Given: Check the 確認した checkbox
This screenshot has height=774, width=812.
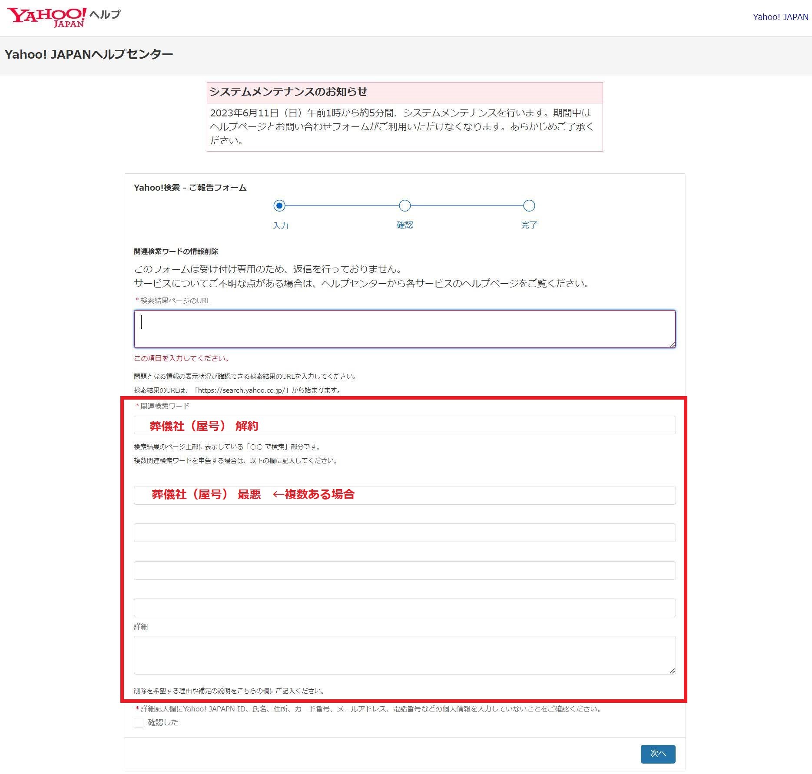Looking at the screenshot, I should point(139,723).
